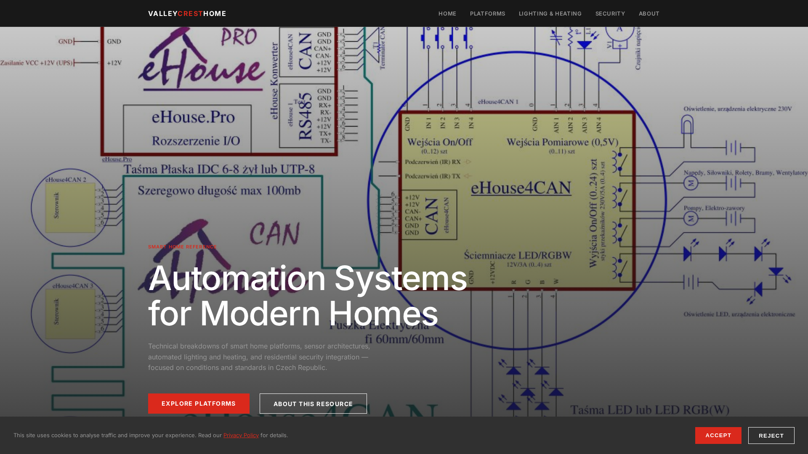Image resolution: width=808 pixels, height=454 pixels.
Task: Click the Smart Home Reference label
Action: 183,247
